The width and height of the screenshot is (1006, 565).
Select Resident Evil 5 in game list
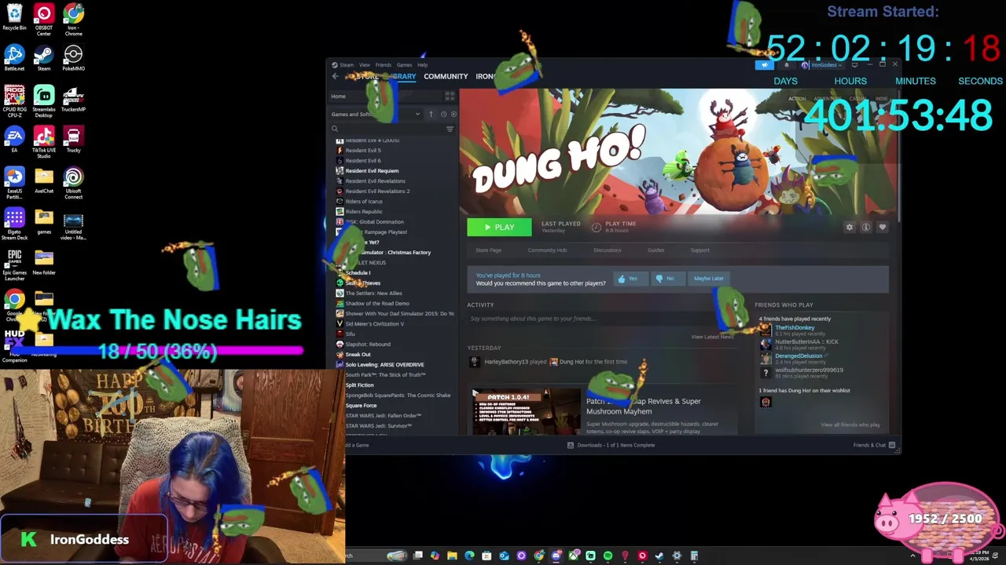[362, 150]
